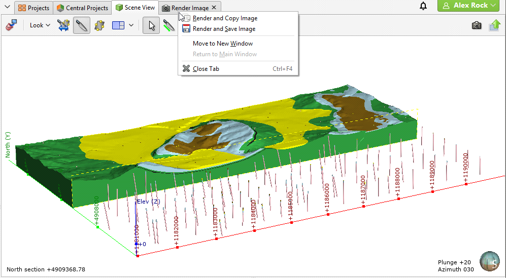This screenshot has height=278, width=506.
Task: Open the notifications bell
Action: (423, 6)
